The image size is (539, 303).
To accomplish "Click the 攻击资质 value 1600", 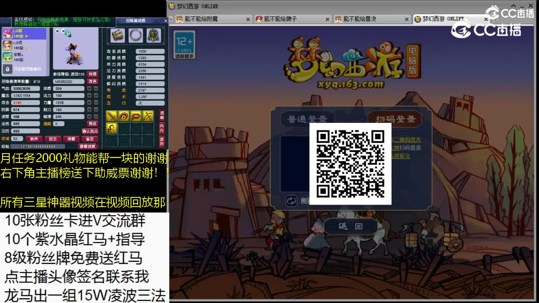I will (x=150, y=51).
